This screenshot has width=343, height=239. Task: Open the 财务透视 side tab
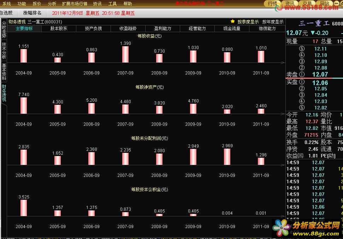(x=4, y=93)
